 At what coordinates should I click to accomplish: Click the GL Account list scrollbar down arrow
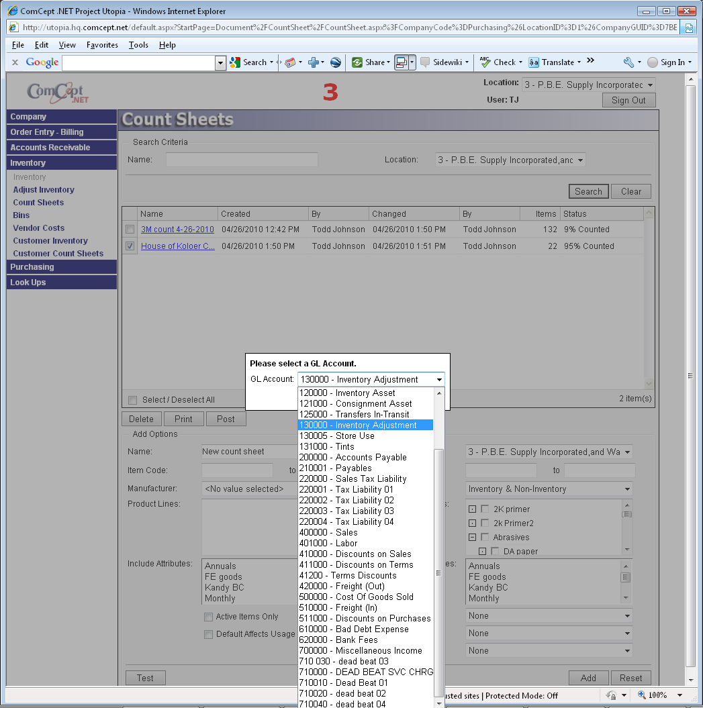(439, 703)
